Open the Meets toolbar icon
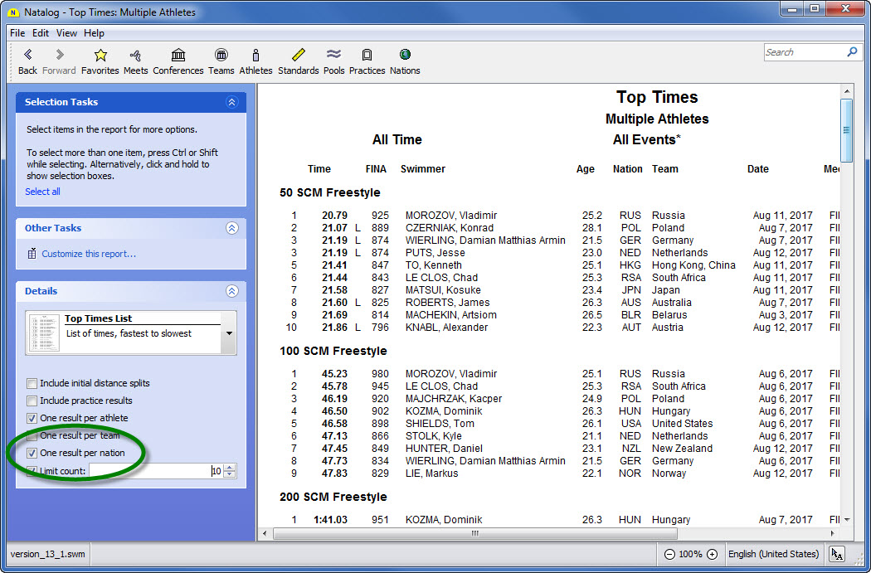Viewport: 871px width, 573px height. coord(135,56)
